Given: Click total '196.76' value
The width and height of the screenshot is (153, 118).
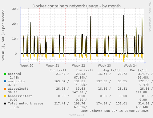Looking at the screenshot, I should pyautogui.click(x=79, y=104).
